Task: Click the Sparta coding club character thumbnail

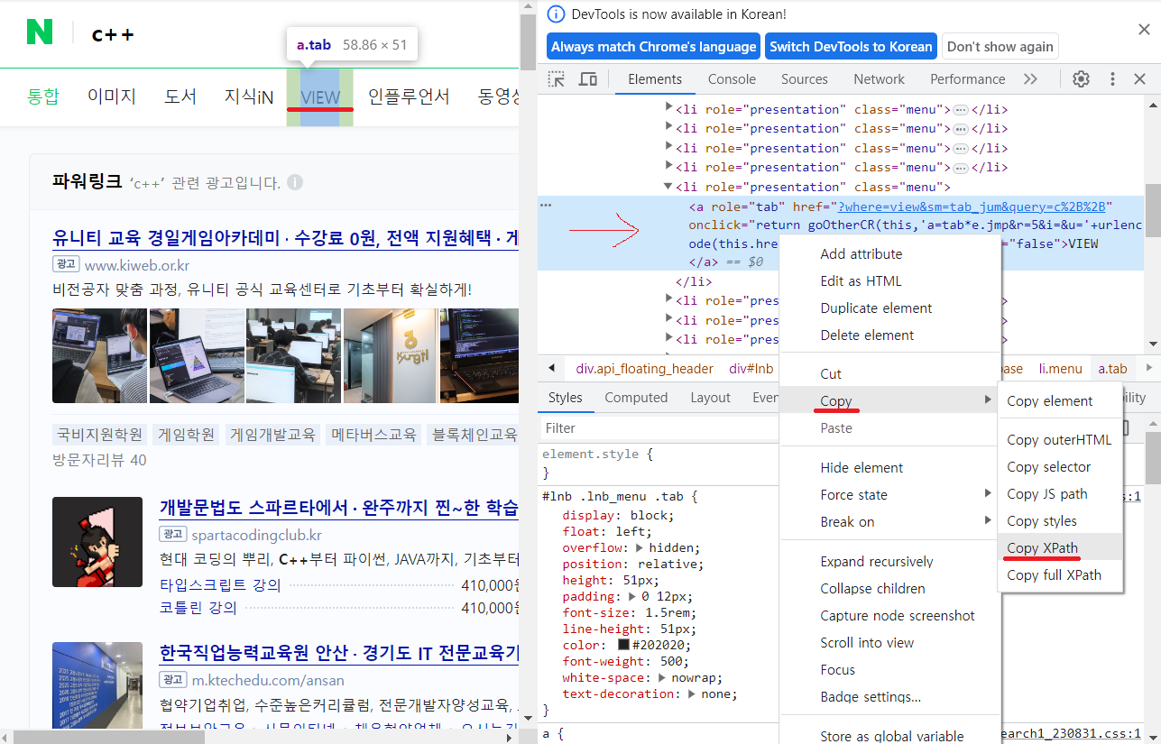Action: (97, 542)
